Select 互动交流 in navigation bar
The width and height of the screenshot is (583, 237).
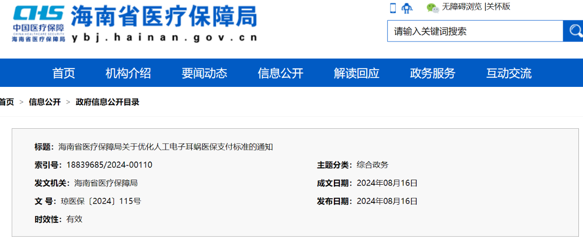[x=508, y=73]
